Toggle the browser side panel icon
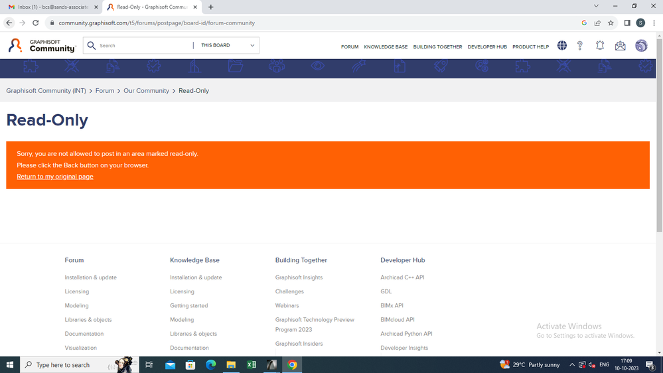The width and height of the screenshot is (663, 373). pyautogui.click(x=627, y=23)
